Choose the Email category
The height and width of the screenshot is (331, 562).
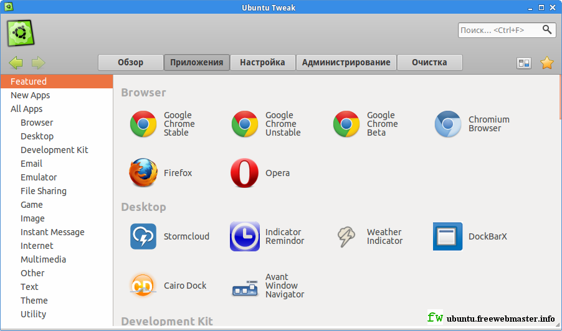coord(57,164)
